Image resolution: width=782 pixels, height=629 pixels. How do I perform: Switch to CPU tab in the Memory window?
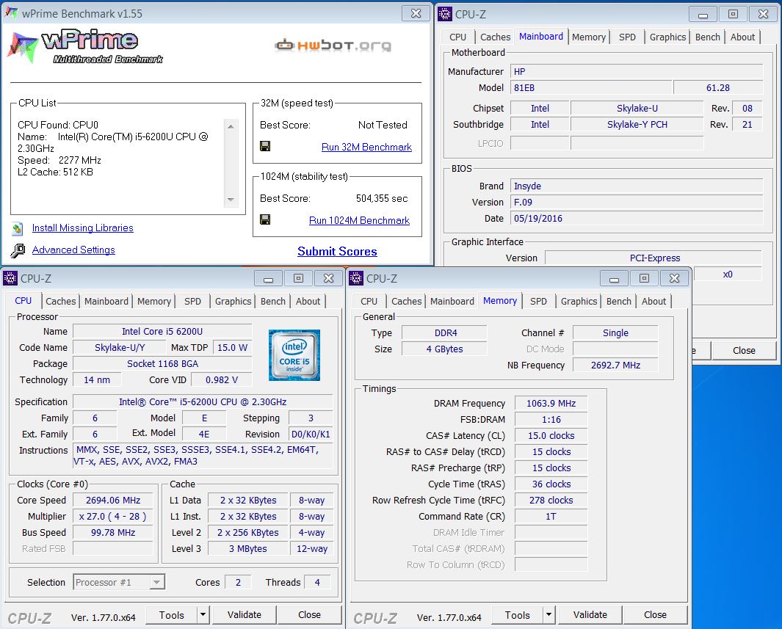[x=369, y=301]
